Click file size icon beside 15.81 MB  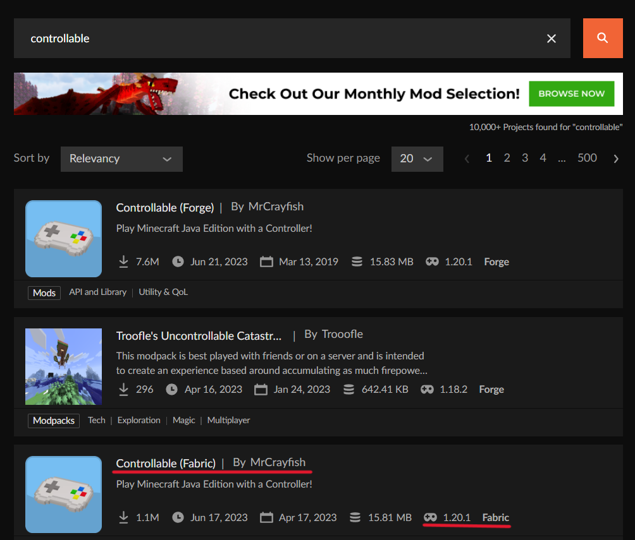point(355,517)
